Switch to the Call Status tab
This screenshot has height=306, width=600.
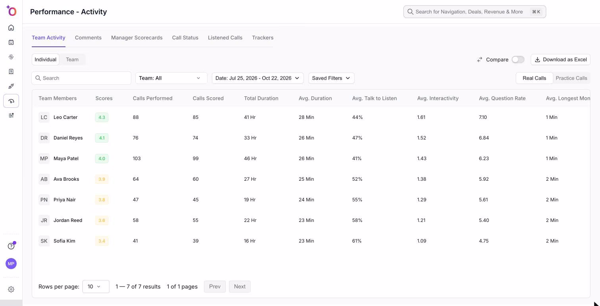click(x=185, y=38)
